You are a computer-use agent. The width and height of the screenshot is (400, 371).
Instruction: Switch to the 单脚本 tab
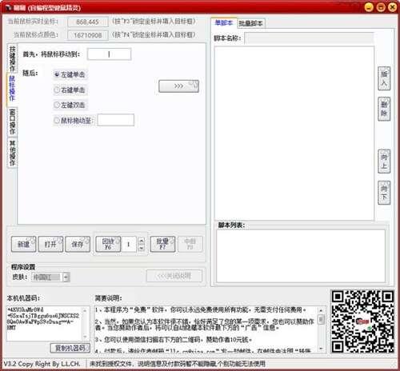pos(224,22)
